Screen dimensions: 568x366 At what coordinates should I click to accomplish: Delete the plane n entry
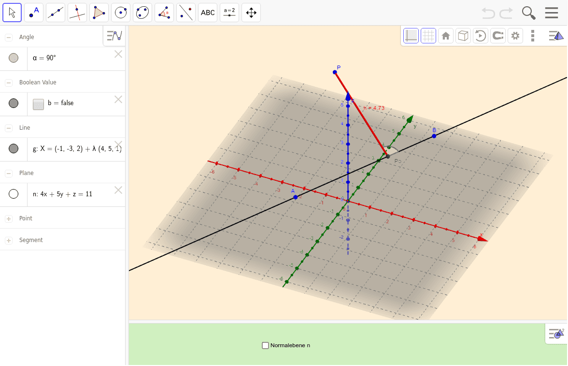point(118,190)
